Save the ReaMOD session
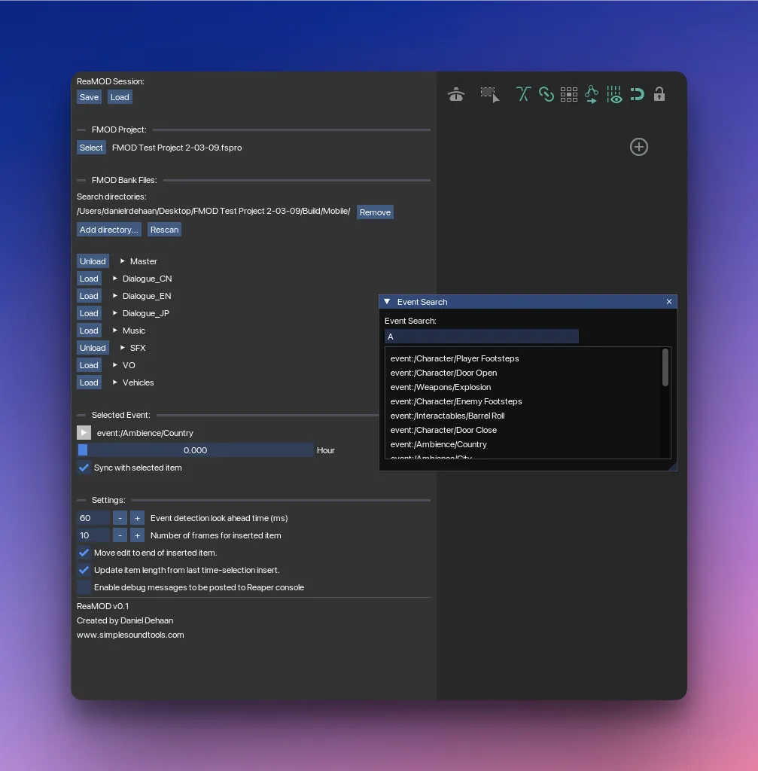The height and width of the screenshot is (771, 758). click(x=89, y=97)
